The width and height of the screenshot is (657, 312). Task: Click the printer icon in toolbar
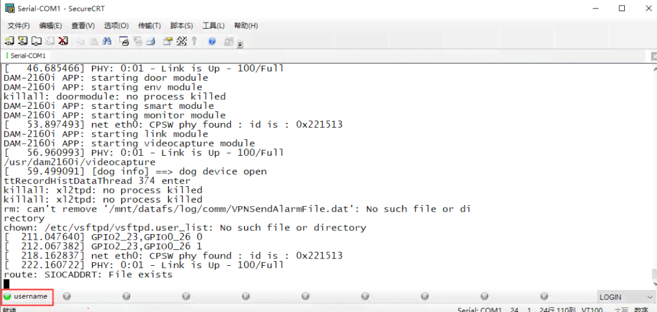tap(151, 41)
